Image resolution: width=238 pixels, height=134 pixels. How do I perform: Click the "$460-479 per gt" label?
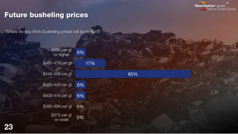[57, 63]
